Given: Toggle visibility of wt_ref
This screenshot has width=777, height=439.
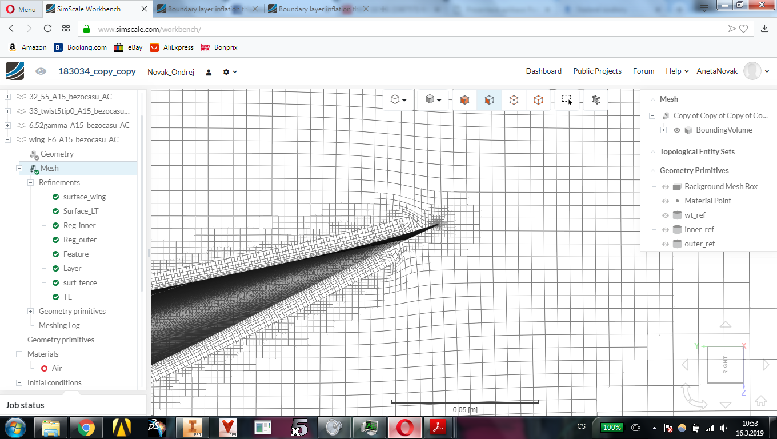Looking at the screenshot, I should pos(665,215).
